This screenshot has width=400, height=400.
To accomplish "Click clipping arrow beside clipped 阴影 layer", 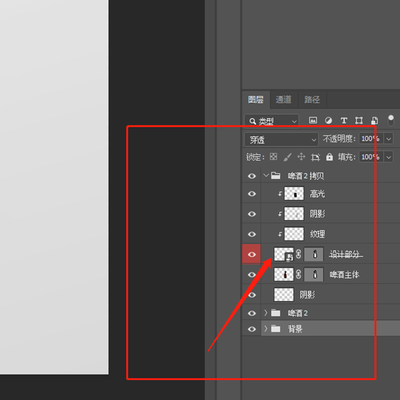I will tap(280, 214).
